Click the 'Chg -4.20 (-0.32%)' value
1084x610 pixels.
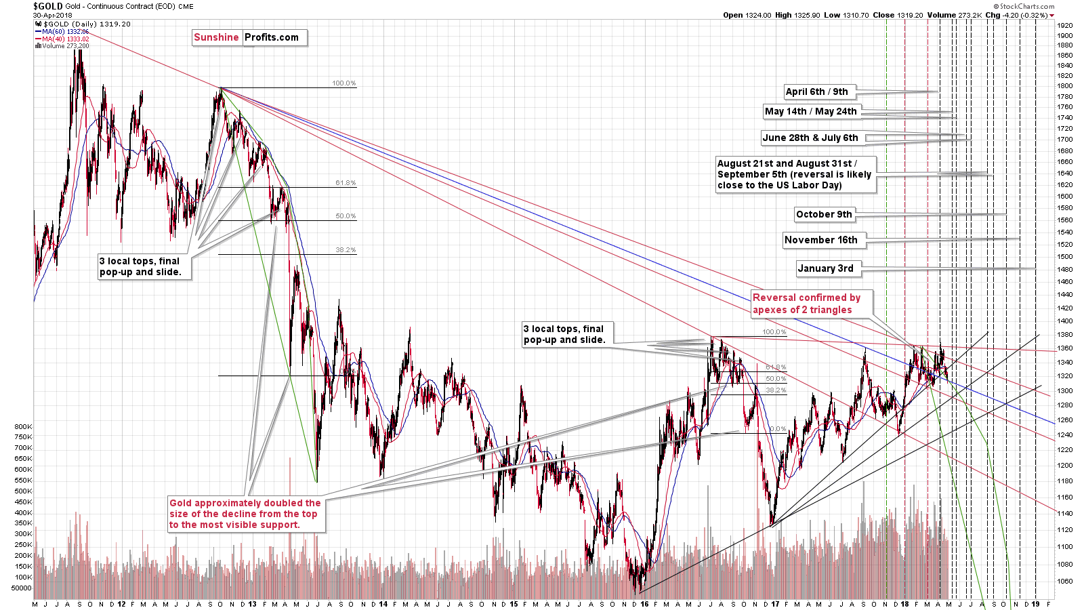(x=1016, y=15)
